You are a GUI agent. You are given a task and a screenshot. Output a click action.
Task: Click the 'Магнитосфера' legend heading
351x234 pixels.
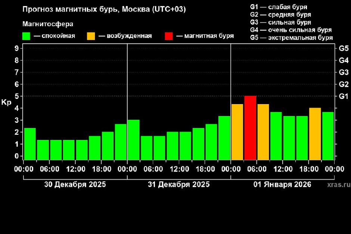click(48, 24)
